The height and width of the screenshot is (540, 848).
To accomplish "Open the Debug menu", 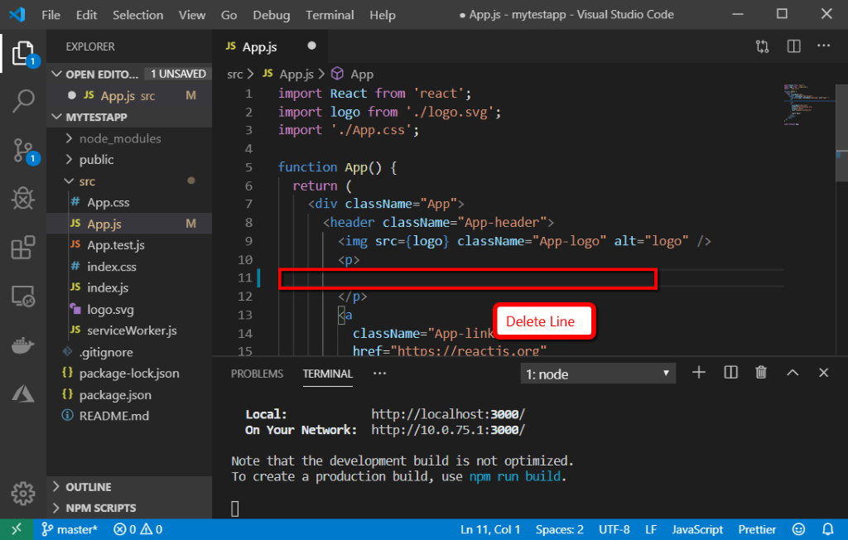I will (x=272, y=15).
